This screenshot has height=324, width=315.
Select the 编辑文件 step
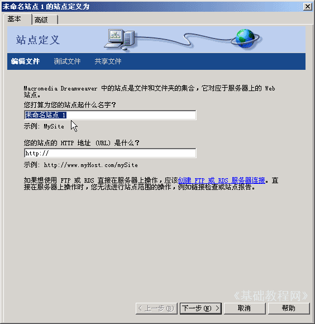pos(25,61)
